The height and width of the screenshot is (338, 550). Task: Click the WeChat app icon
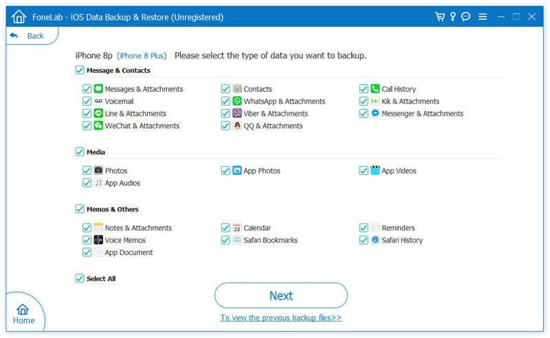[x=98, y=125]
